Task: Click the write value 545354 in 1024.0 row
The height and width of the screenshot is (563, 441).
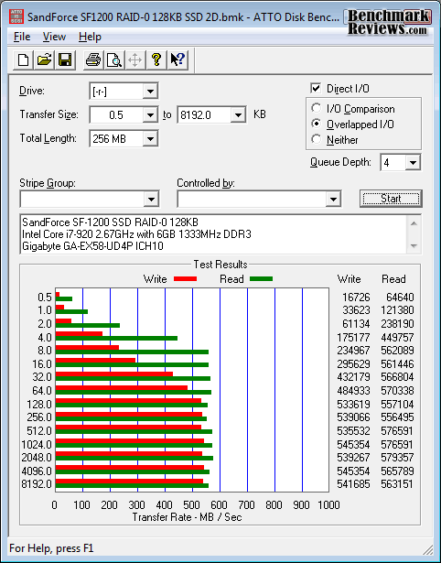Action: [x=353, y=445]
